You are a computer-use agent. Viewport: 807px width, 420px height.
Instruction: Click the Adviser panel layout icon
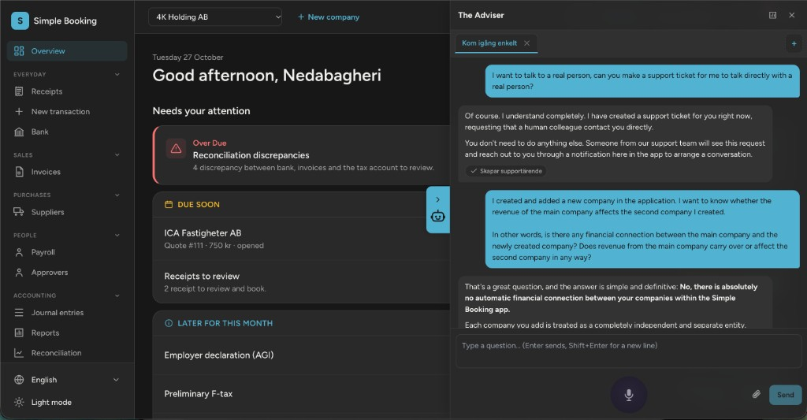772,16
